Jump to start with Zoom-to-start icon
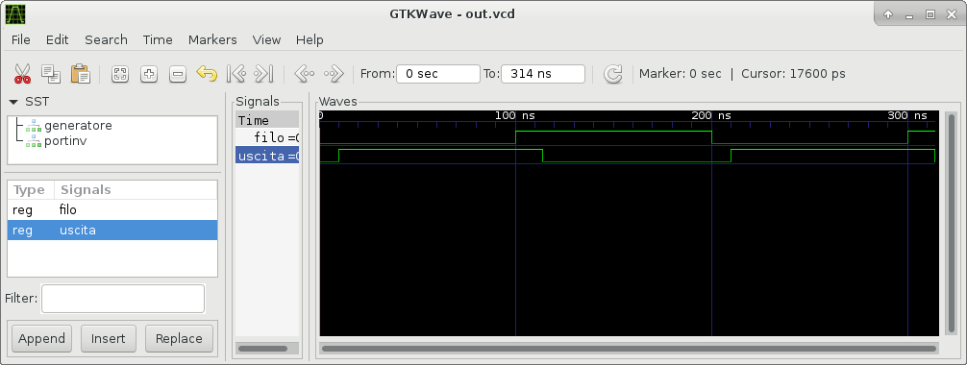 [x=236, y=74]
